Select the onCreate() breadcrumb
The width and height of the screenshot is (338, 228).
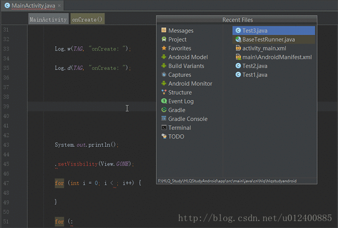[87, 19]
